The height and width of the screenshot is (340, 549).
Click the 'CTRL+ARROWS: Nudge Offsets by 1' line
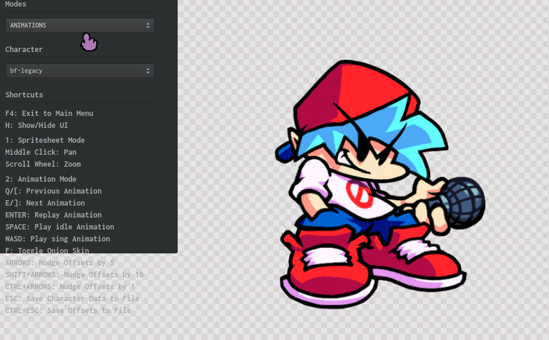click(x=70, y=286)
